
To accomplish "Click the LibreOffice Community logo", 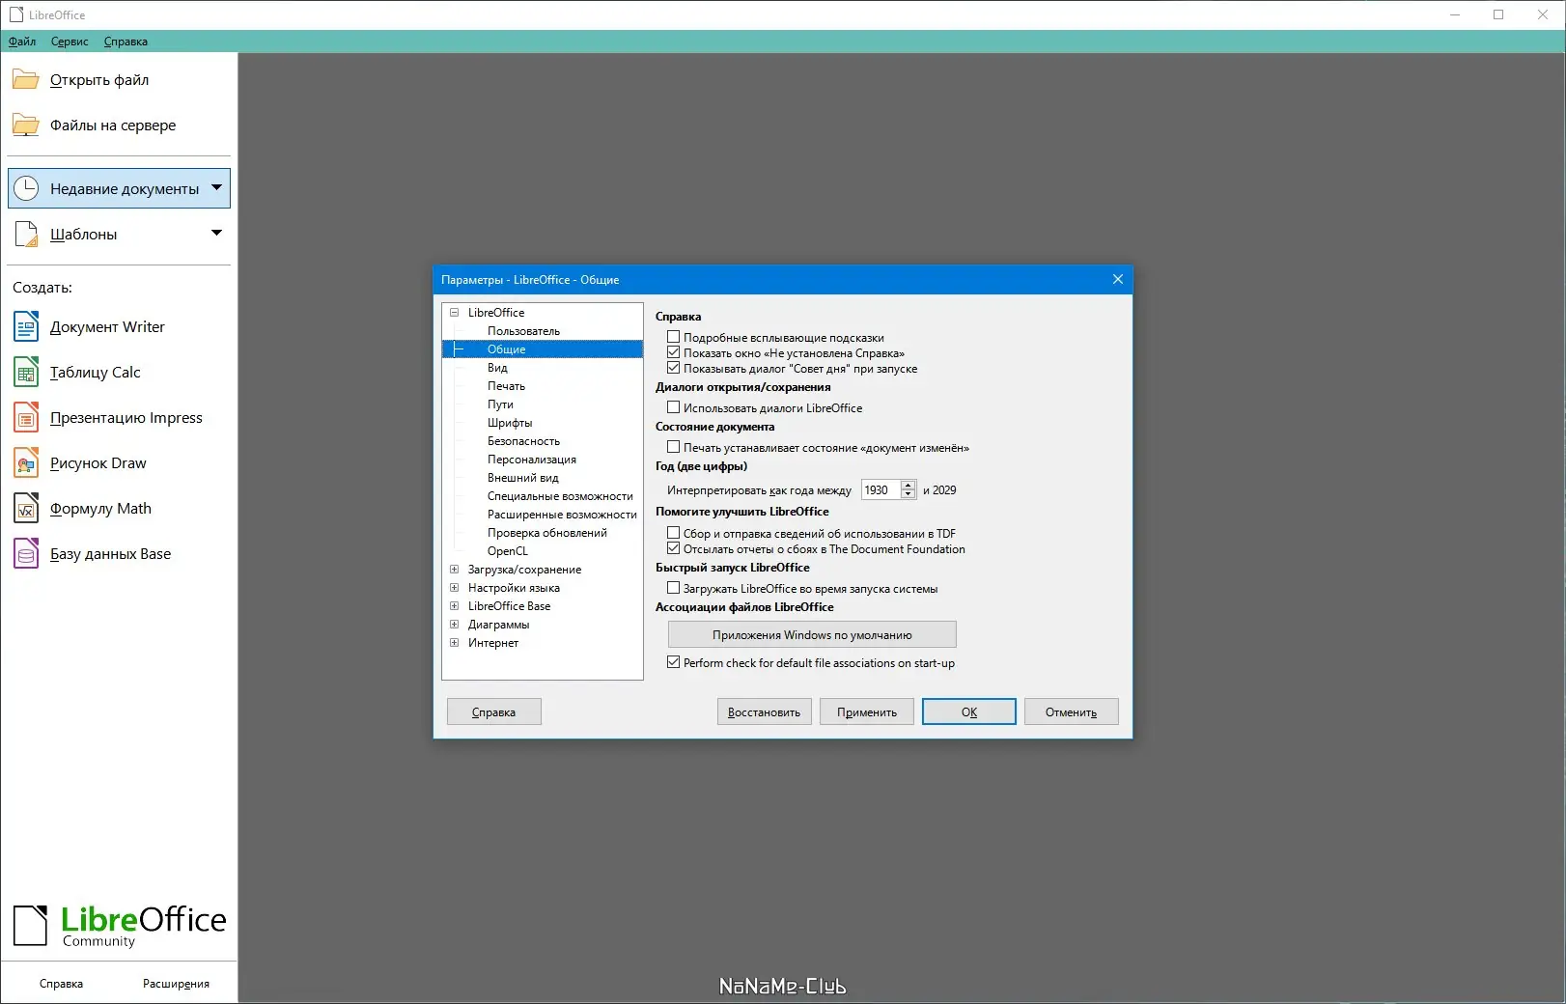I will [x=119, y=926].
